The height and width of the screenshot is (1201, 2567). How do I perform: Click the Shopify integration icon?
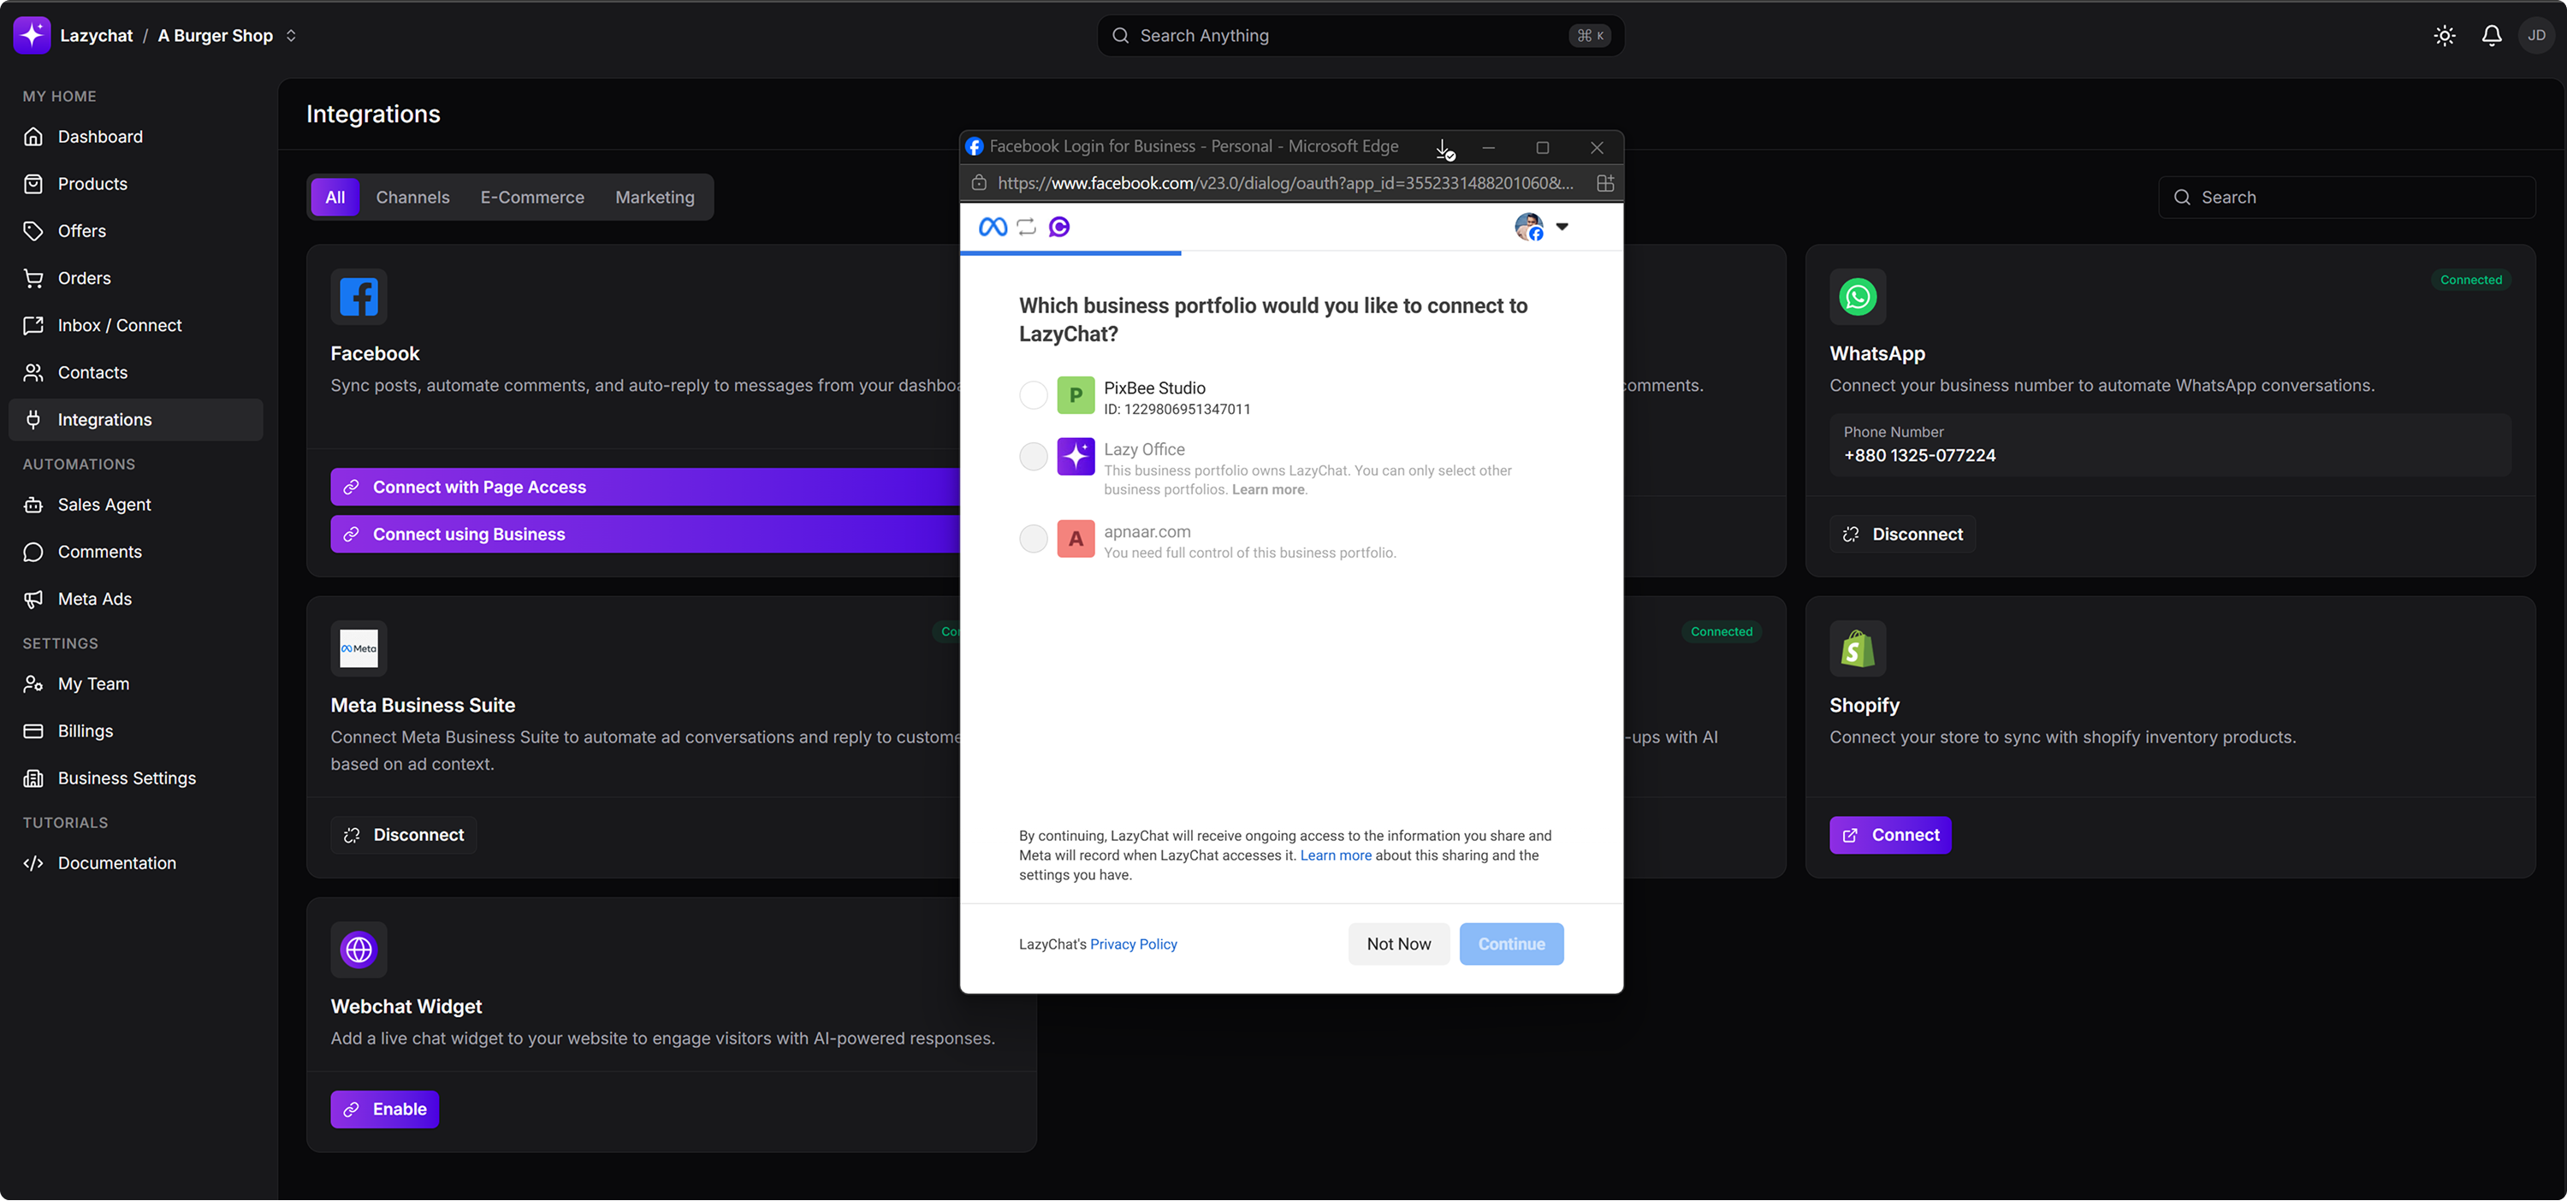[1858, 648]
